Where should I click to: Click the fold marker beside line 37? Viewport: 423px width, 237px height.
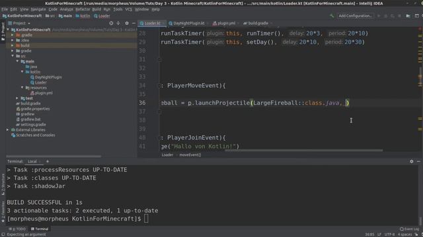point(159,111)
